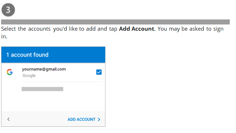
Task: Click the footer bar between the arrows
Action: 38,119
